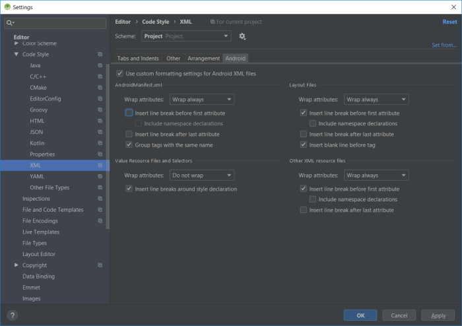Click project-level icon beside Other File Types
This screenshot has height=326, width=462.
tap(100, 187)
